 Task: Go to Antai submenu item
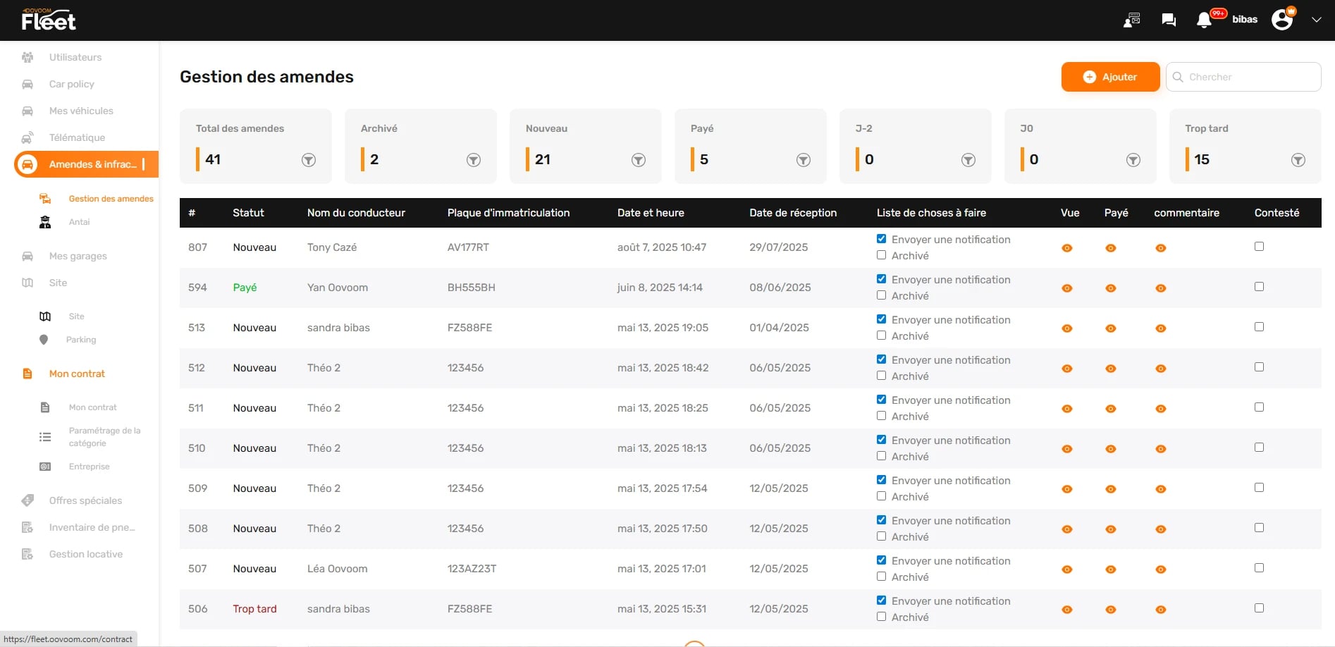pos(79,222)
